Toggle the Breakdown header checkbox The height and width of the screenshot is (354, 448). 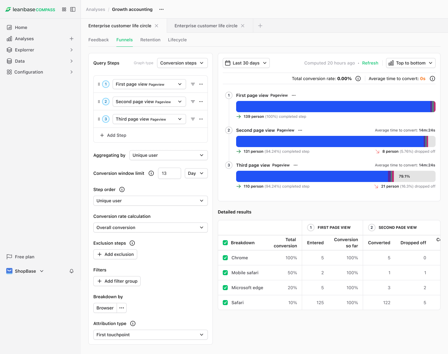pos(225,243)
